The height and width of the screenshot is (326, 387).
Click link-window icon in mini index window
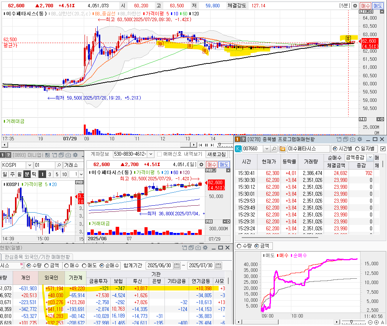click(55, 155)
